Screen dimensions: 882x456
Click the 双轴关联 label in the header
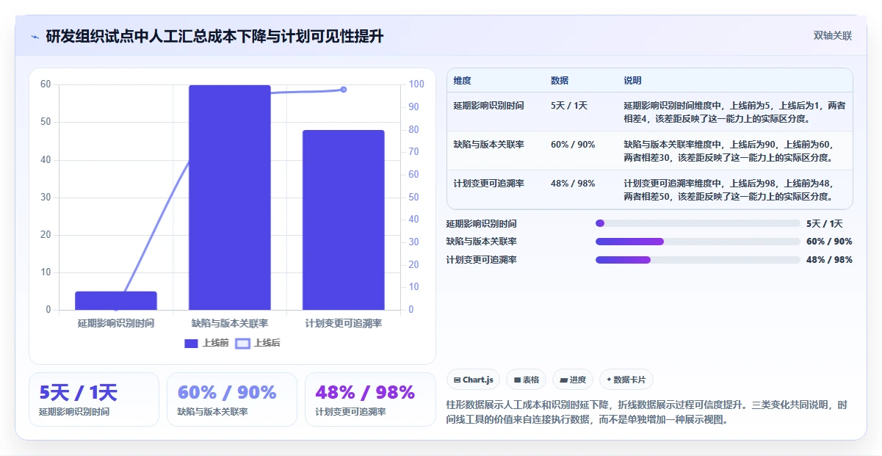(x=833, y=36)
